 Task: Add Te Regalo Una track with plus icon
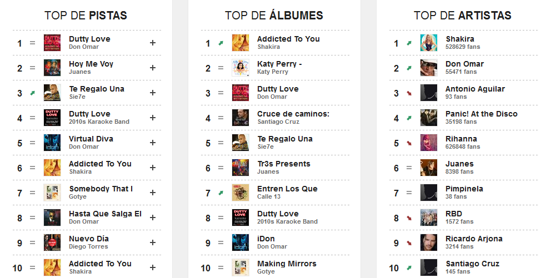tap(153, 93)
